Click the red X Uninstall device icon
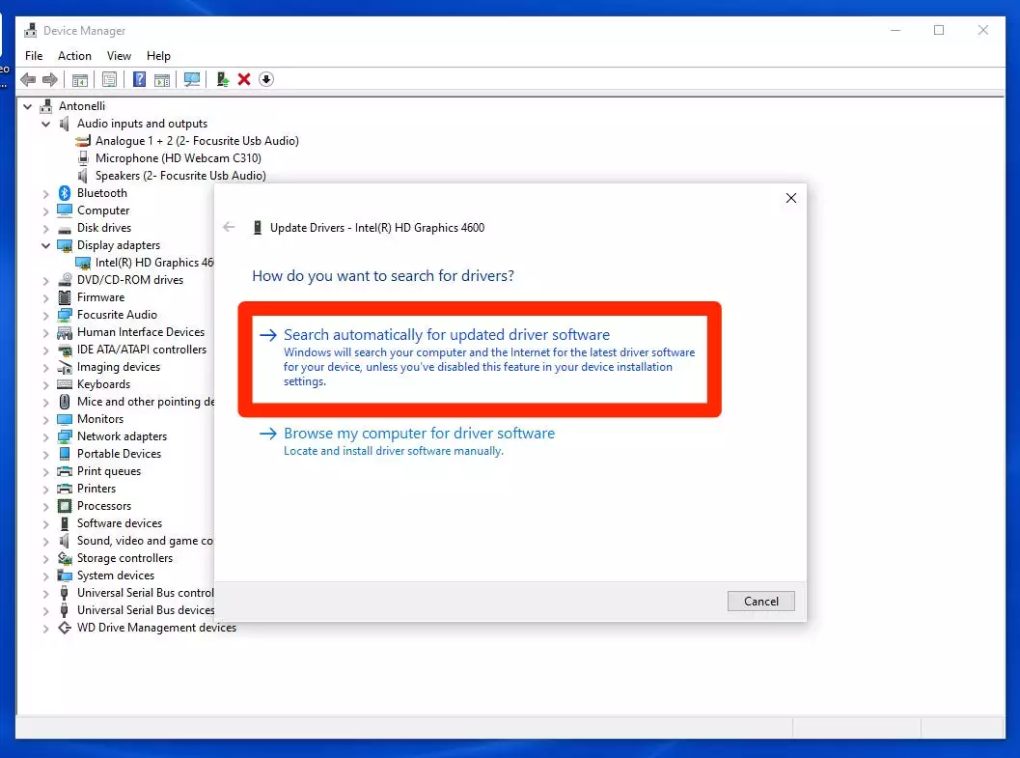Screen dimensions: 1020x758 click(244, 79)
